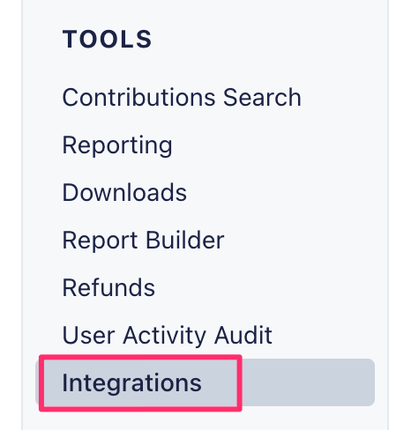
Task: Choose Downloads from the Tools menu
Action: (x=124, y=193)
